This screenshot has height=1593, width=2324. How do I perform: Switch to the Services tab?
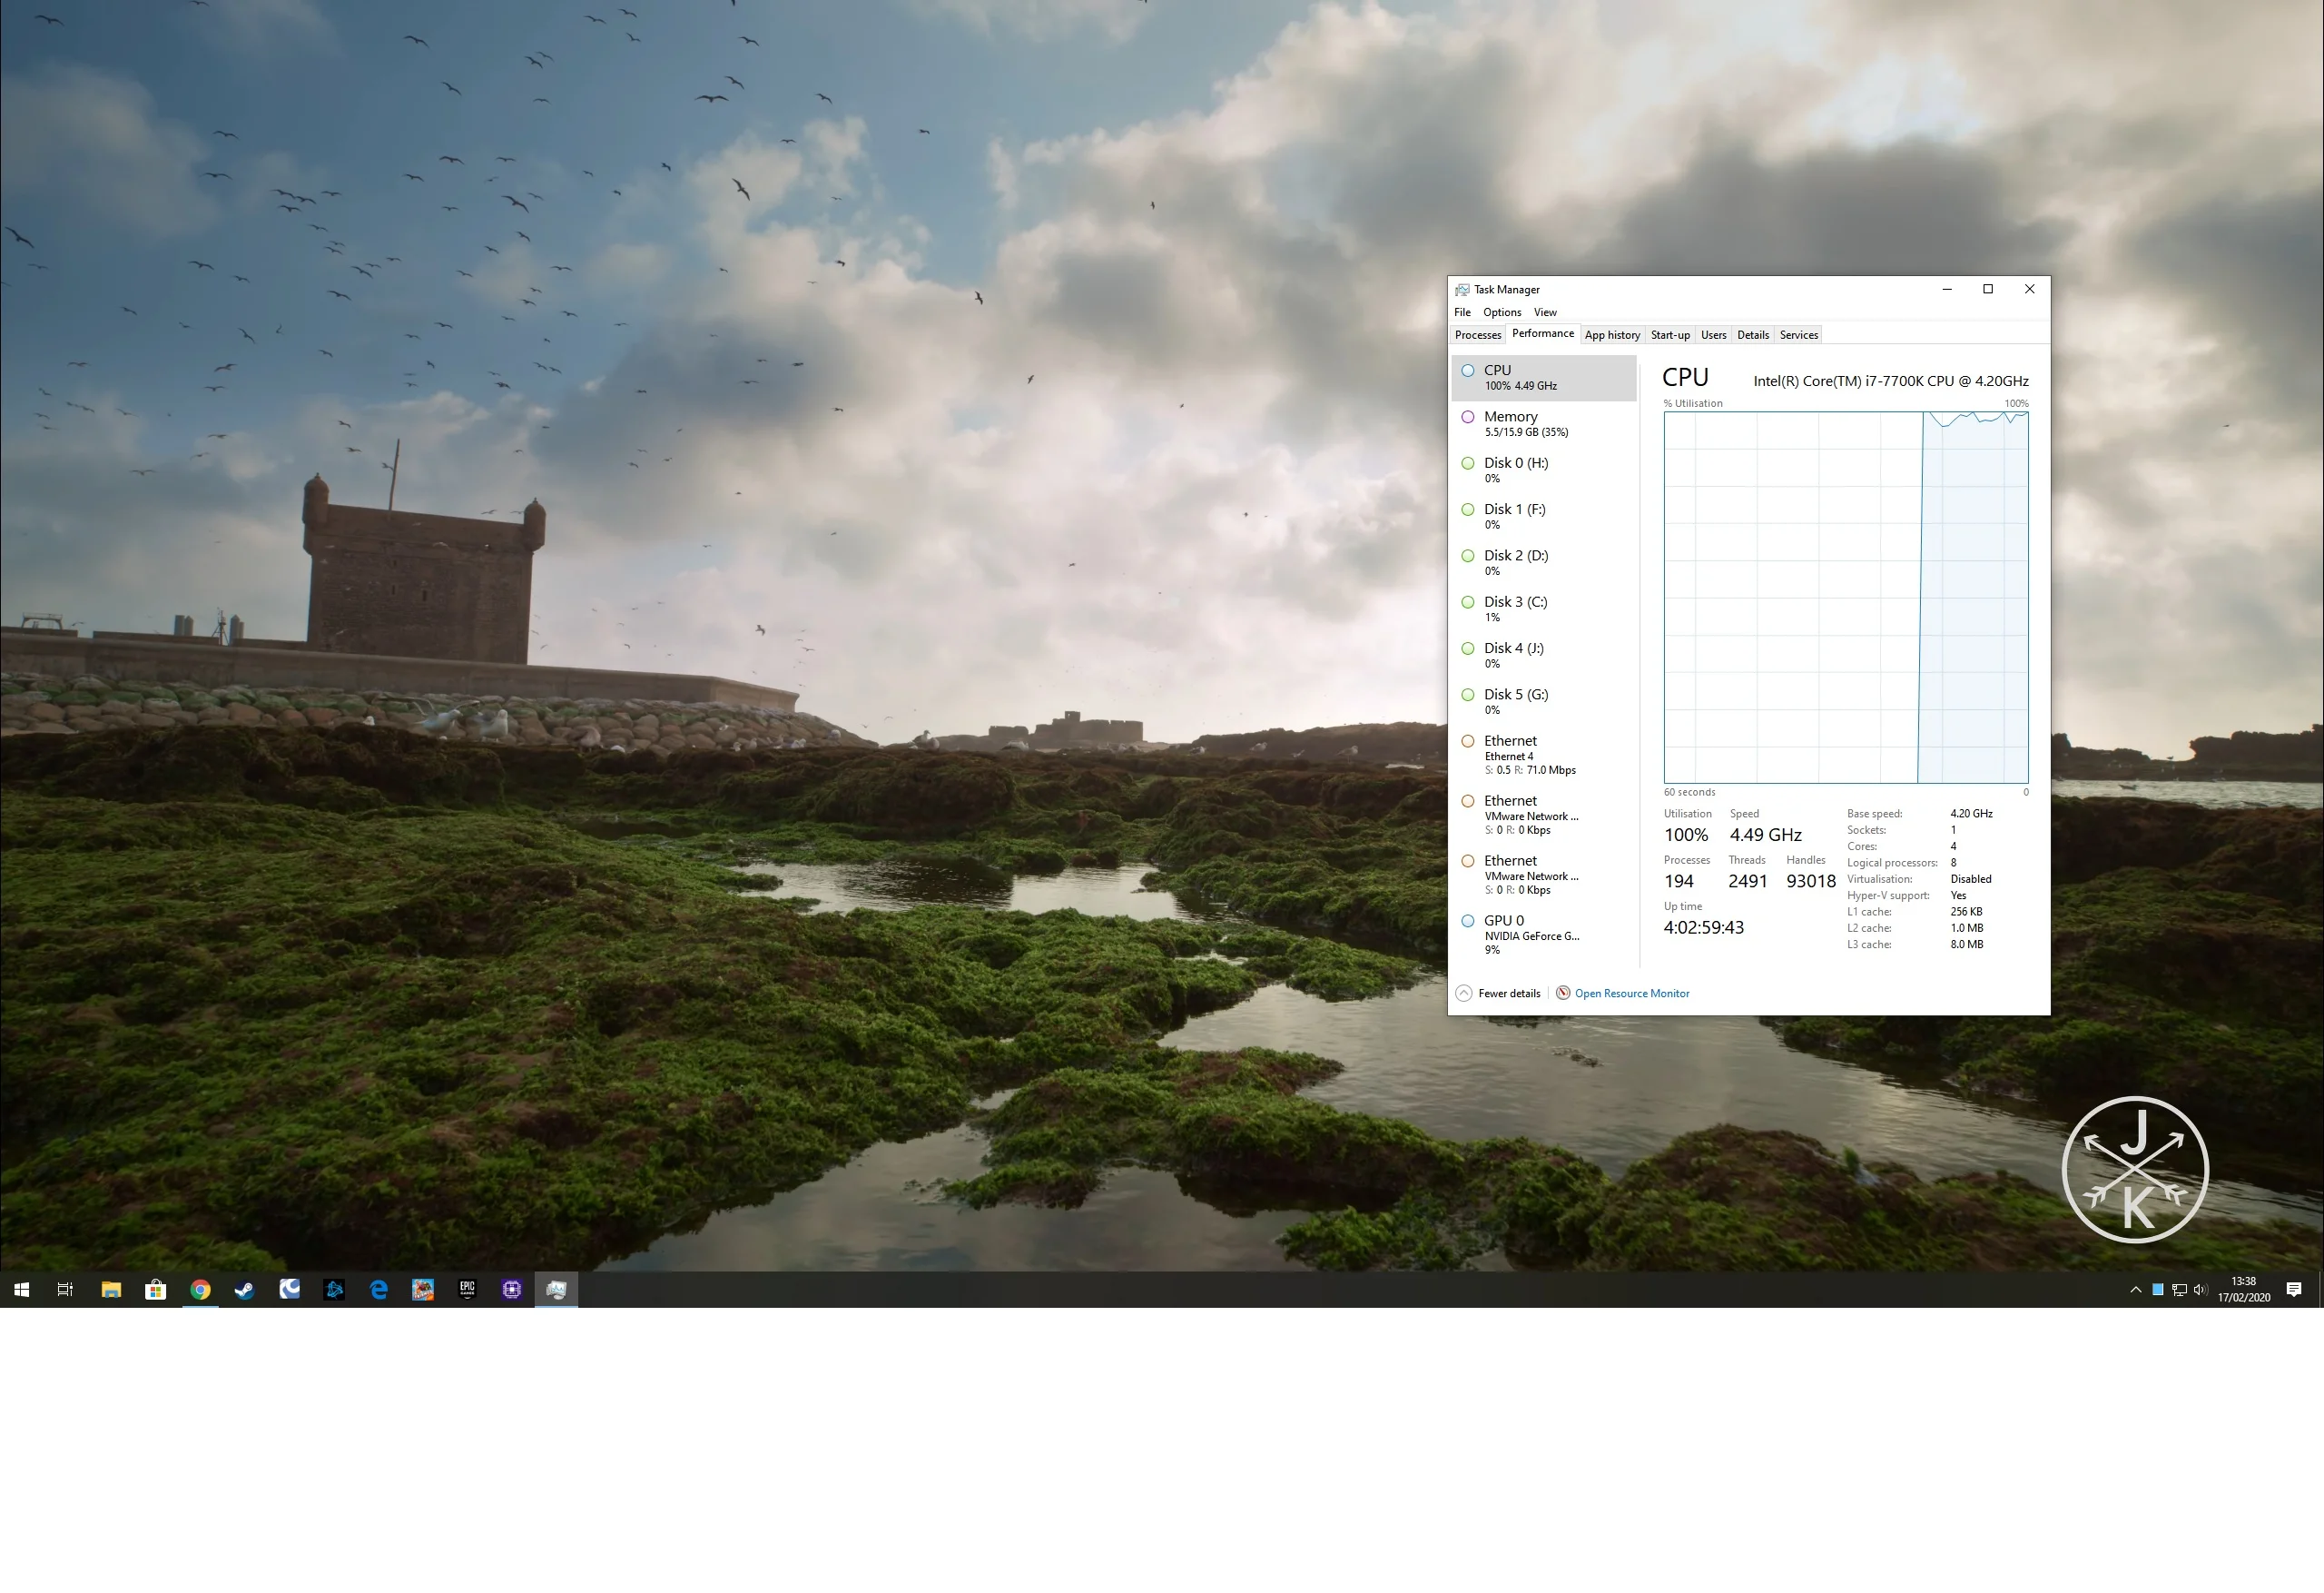[x=1799, y=335]
